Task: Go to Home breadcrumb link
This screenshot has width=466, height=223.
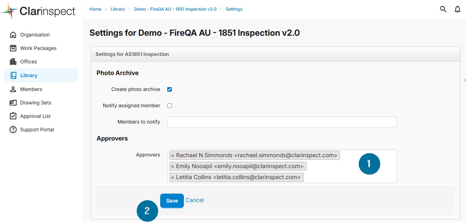Action: (x=95, y=9)
